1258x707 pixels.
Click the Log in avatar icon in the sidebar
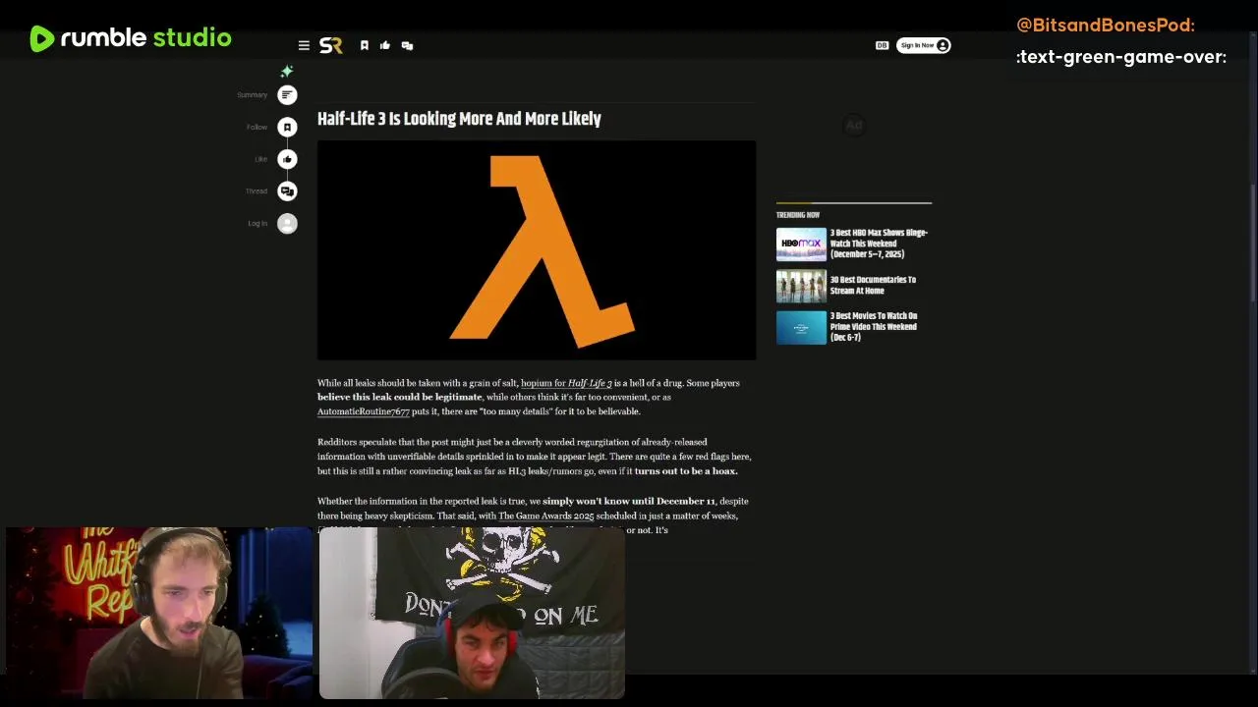287,223
